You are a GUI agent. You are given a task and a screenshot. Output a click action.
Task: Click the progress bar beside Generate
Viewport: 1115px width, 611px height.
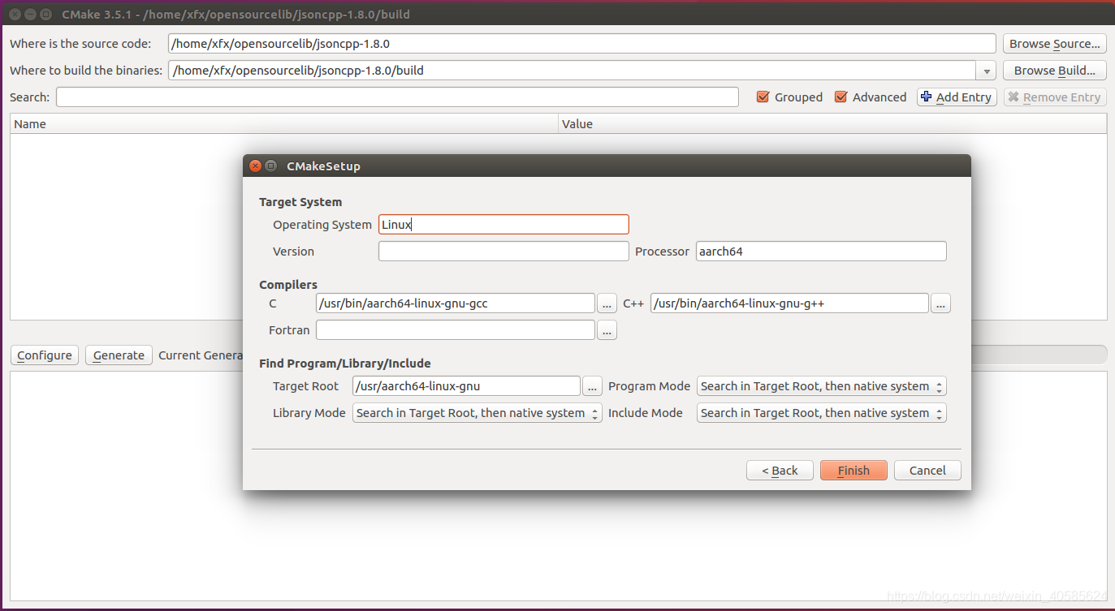click(1039, 355)
